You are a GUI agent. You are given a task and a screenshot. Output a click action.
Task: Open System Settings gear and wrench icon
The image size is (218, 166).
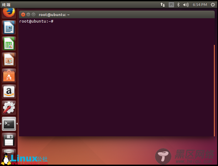pos(9,108)
